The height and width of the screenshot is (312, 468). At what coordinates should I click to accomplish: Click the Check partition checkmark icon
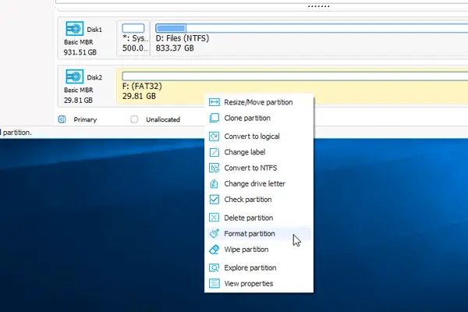click(x=214, y=200)
